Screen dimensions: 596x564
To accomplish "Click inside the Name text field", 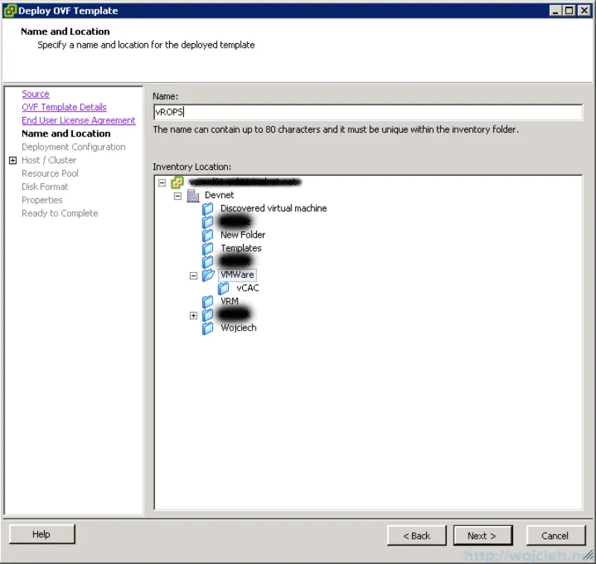I will pos(298,112).
